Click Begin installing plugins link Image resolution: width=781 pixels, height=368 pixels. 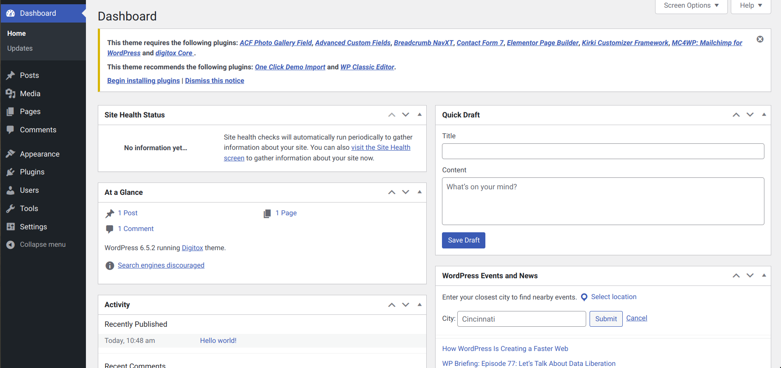point(143,81)
